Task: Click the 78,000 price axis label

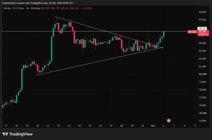Action: pos(202,90)
